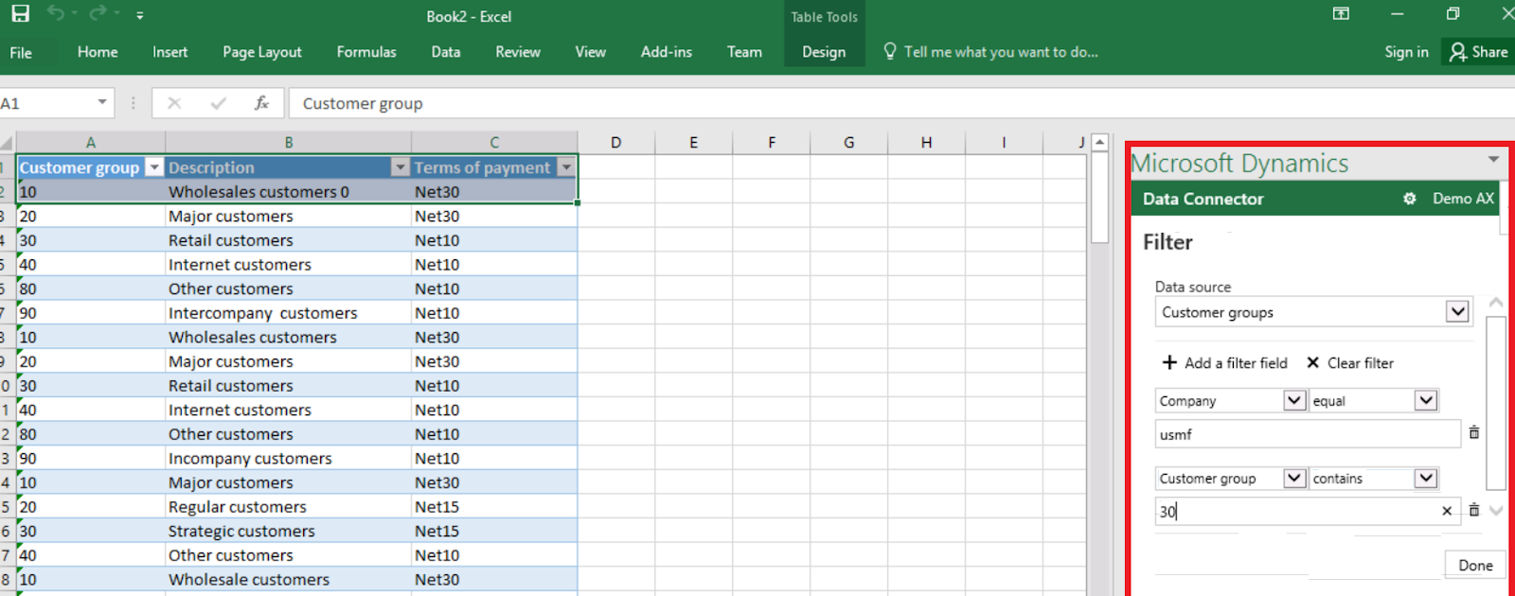Screen dimensions: 1515x596
Task: Switch to the Insert ribbon tab
Action: 170,52
